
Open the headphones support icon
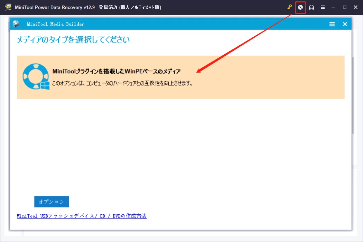tap(311, 7)
